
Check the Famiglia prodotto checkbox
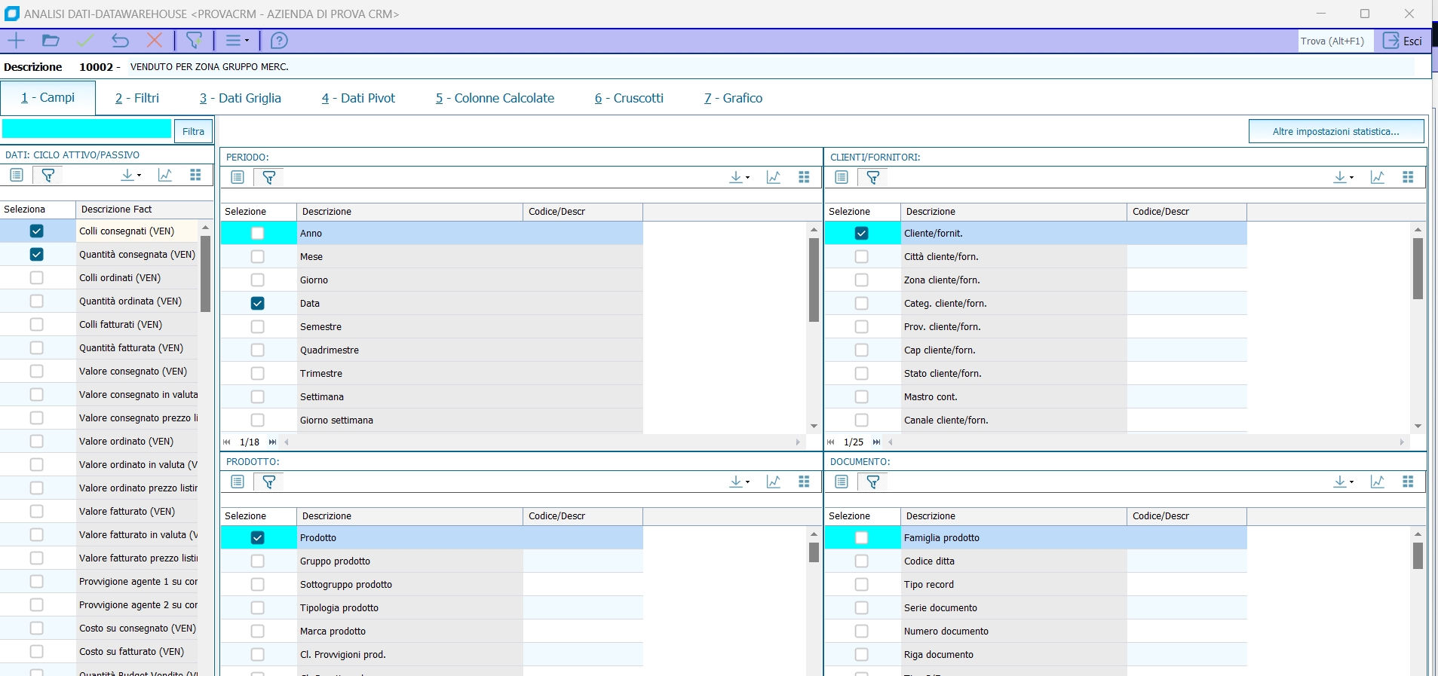click(x=862, y=537)
